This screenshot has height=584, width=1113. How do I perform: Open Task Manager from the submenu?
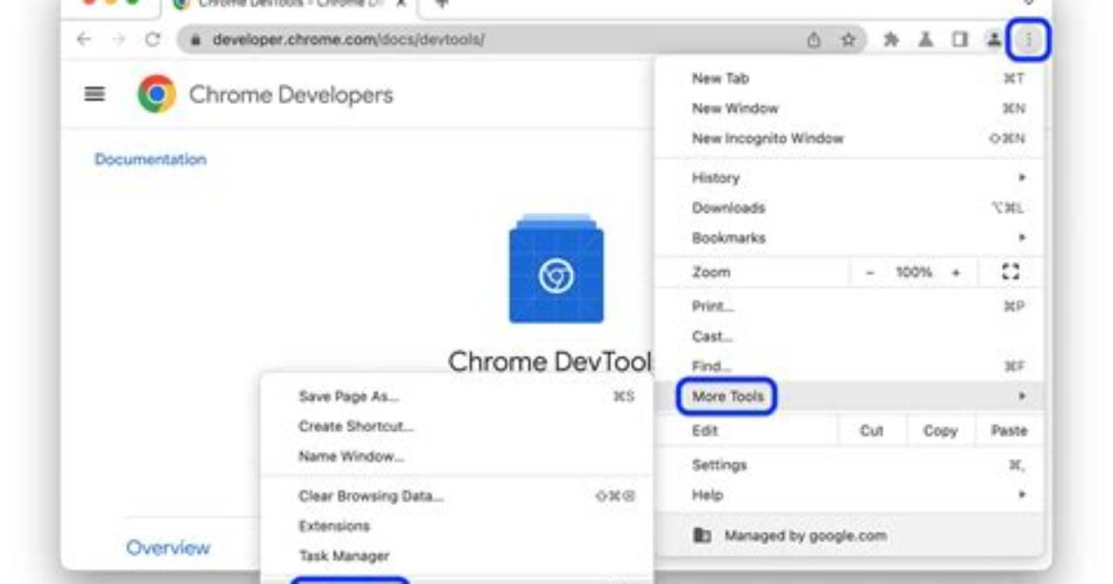point(456,555)
